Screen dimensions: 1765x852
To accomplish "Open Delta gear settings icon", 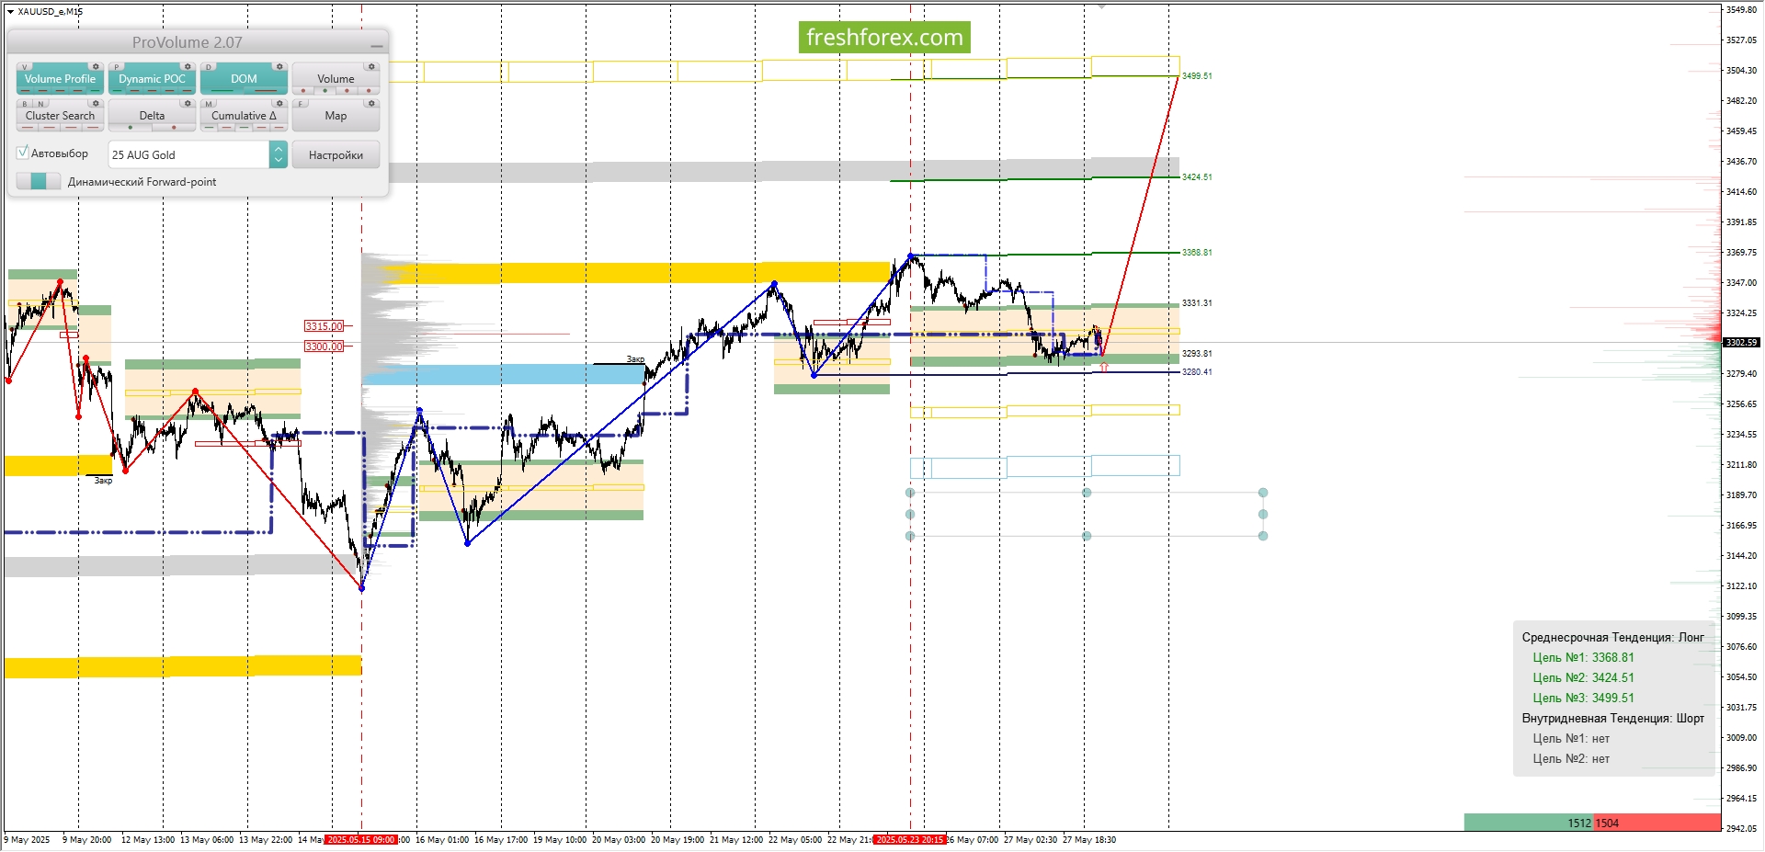I will [188, 103].
